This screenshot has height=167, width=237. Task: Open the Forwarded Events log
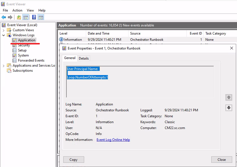coord(31,60)
